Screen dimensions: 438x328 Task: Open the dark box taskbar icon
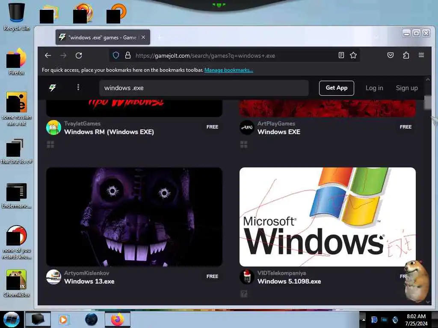point(38,319)
